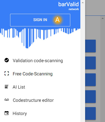Open Validation code-scanning menu item
Image resolution: width=105 pixels, height=122 pixels.
click(40, 60)
